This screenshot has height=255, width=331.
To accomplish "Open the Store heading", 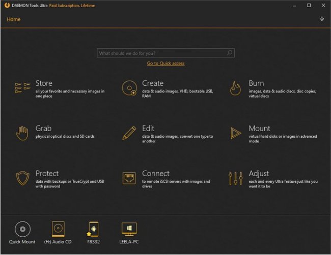I will (x=44, y=83).
